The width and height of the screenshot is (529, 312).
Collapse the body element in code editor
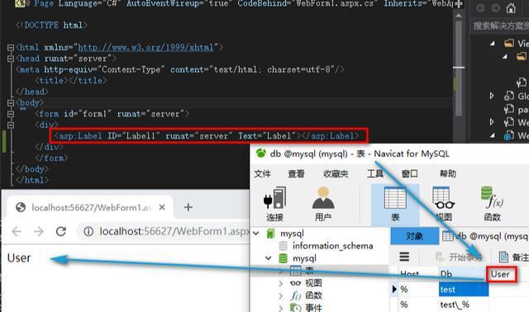(11, 103)
